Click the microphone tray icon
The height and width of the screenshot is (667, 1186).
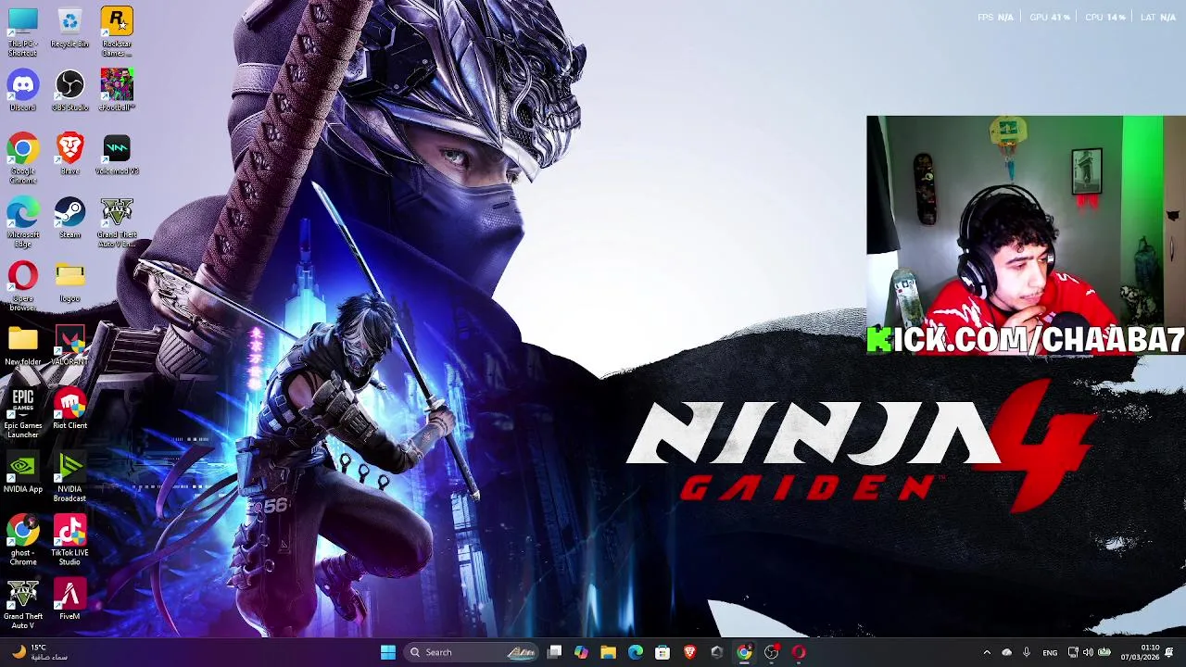[x=1026, y=652]
